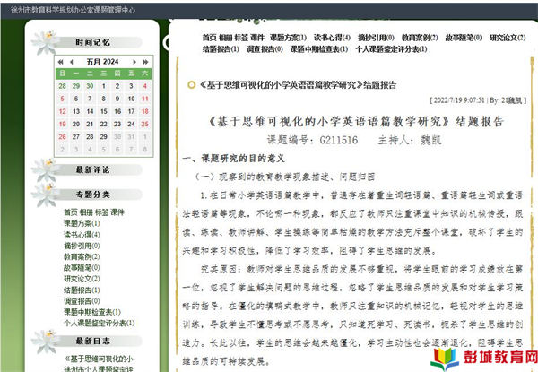Viewport: 538px width, 372px height.
Task: Click the 课题编号: G211516 text
Action: (x=312, y=140)
